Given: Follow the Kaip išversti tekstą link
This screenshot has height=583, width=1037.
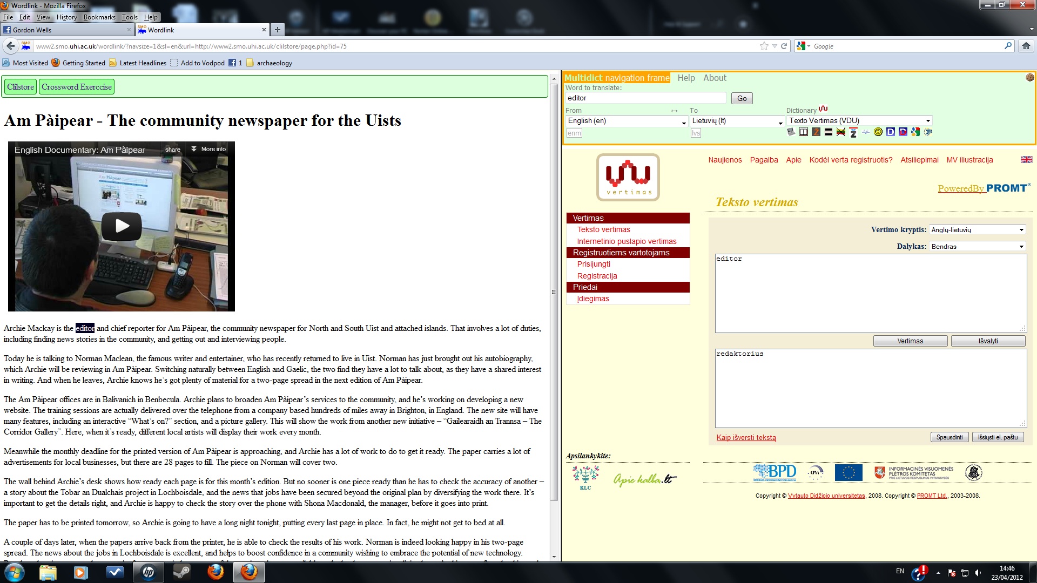Looking at the screenshot, I should click(746, 437).
